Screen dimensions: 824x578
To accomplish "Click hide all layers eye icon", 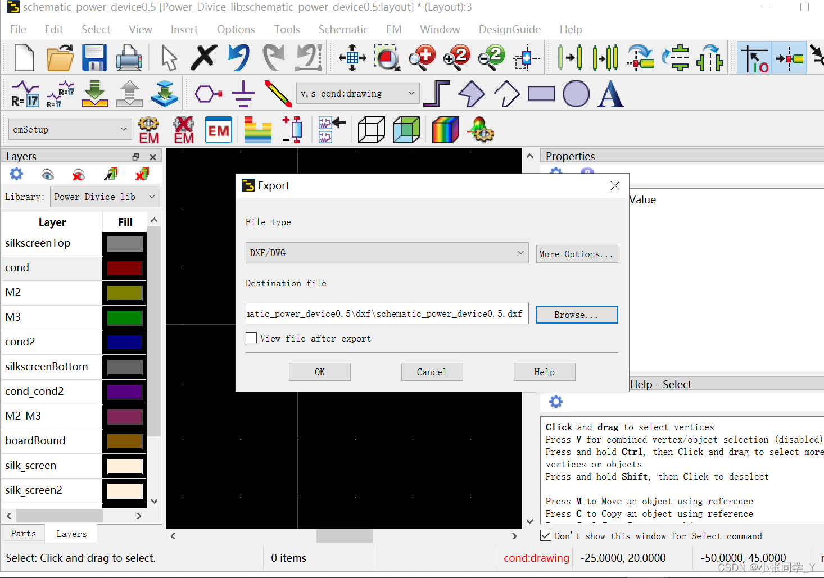I will [x=79, y=174].
